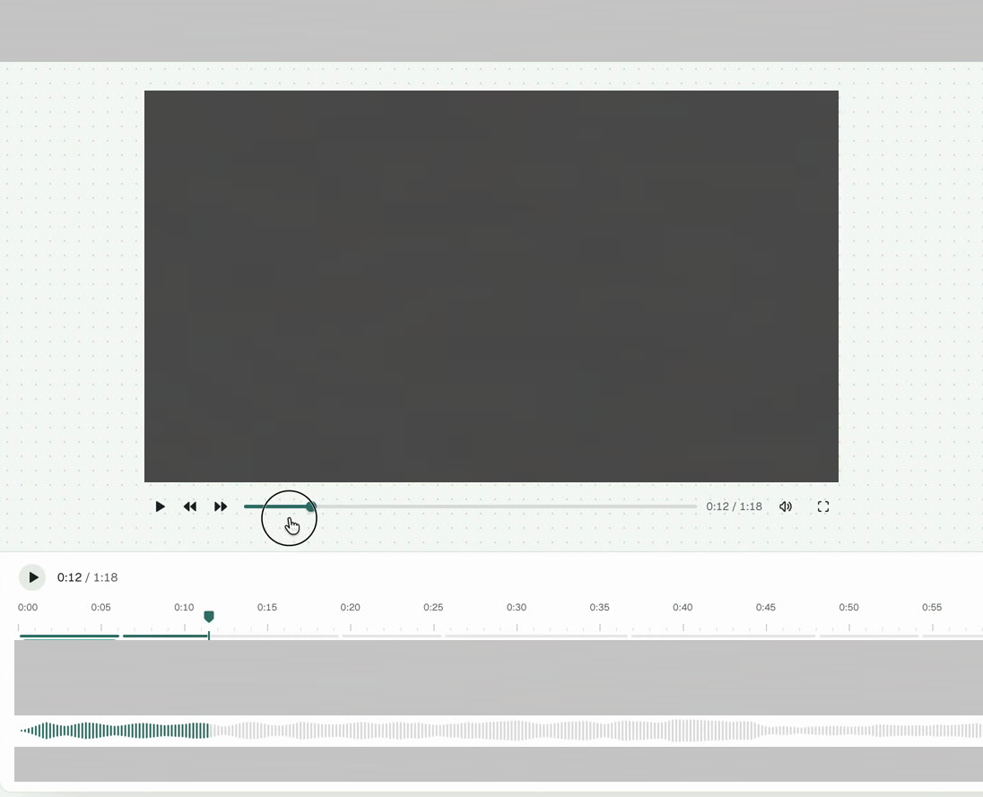
Task: Click the 0:15 timeline label
Action: [x=267, y=607]
